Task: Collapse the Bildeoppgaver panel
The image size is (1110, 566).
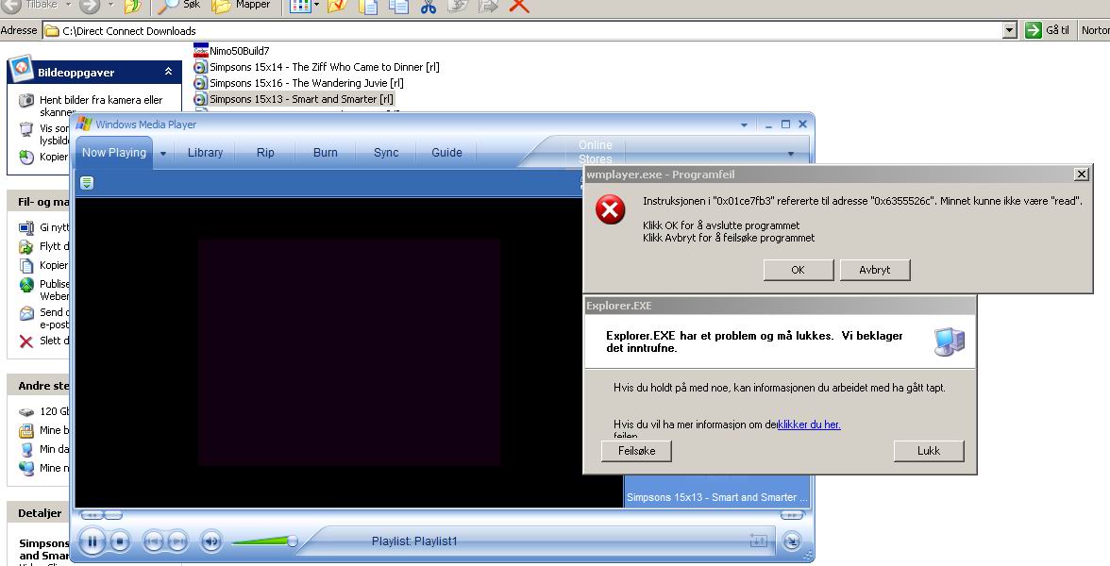Action: point(168,72)
